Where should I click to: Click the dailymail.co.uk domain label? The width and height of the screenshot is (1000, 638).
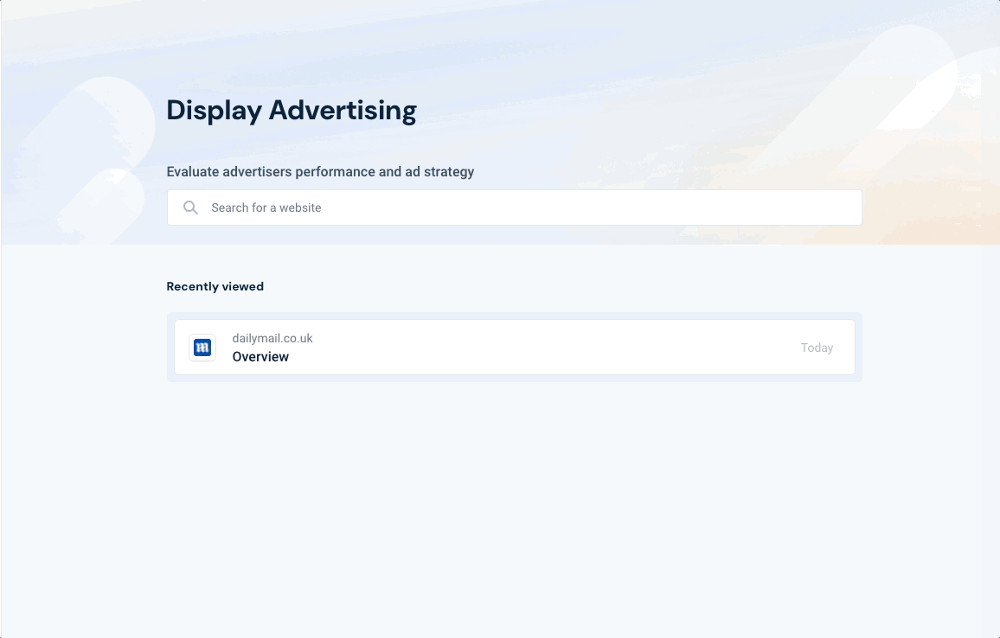tap(271, 338)
